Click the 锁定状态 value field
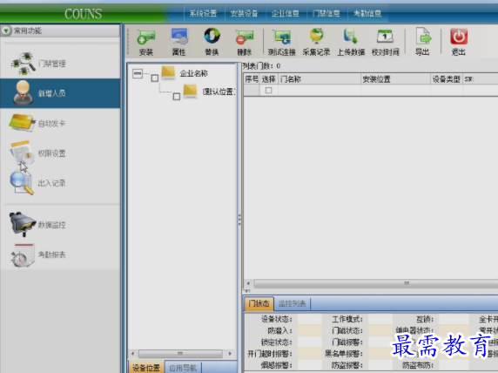 pos(310,342)
